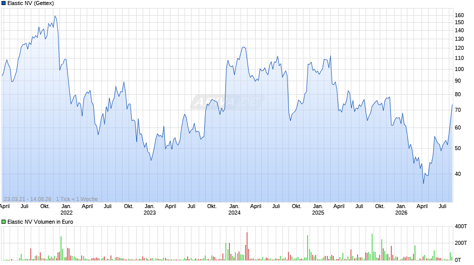
Task: Click the 'April' label after Jan. 2025
Action: [339, 207]
